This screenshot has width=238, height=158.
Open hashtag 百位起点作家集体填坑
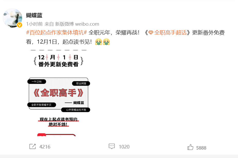[56, 33]
